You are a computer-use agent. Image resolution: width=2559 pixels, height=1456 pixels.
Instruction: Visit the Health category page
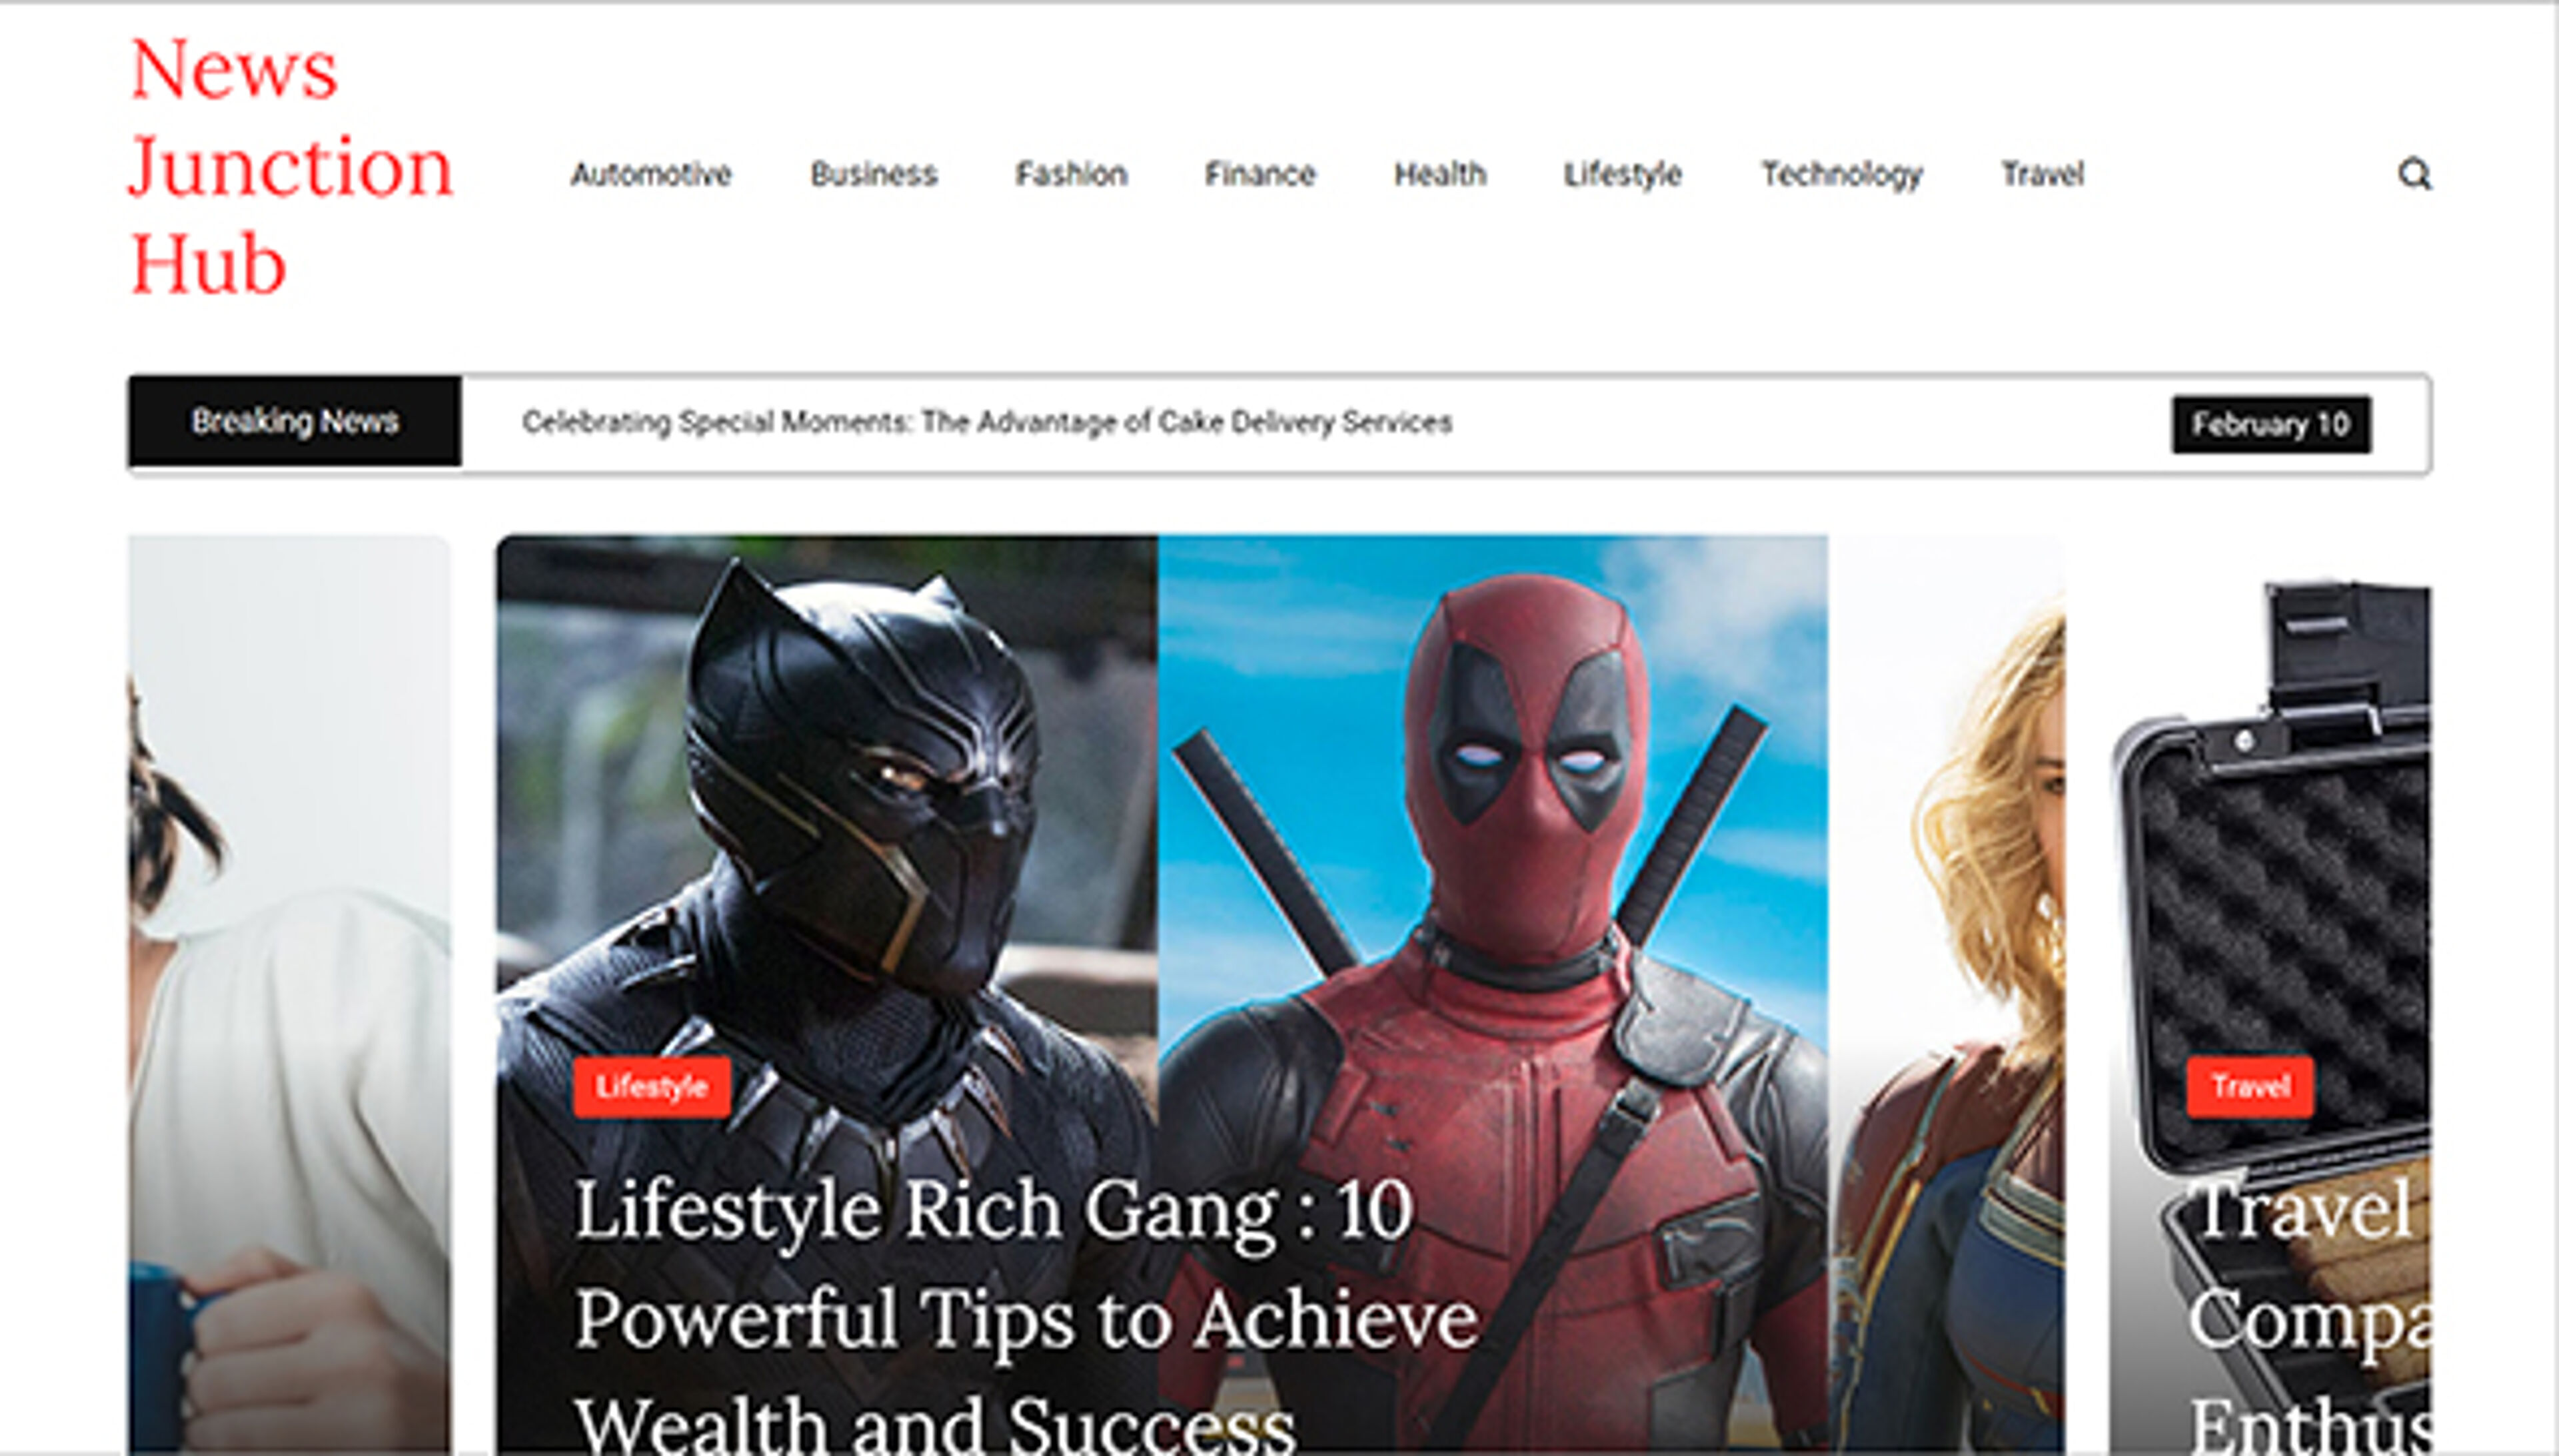coord(1441,174)
